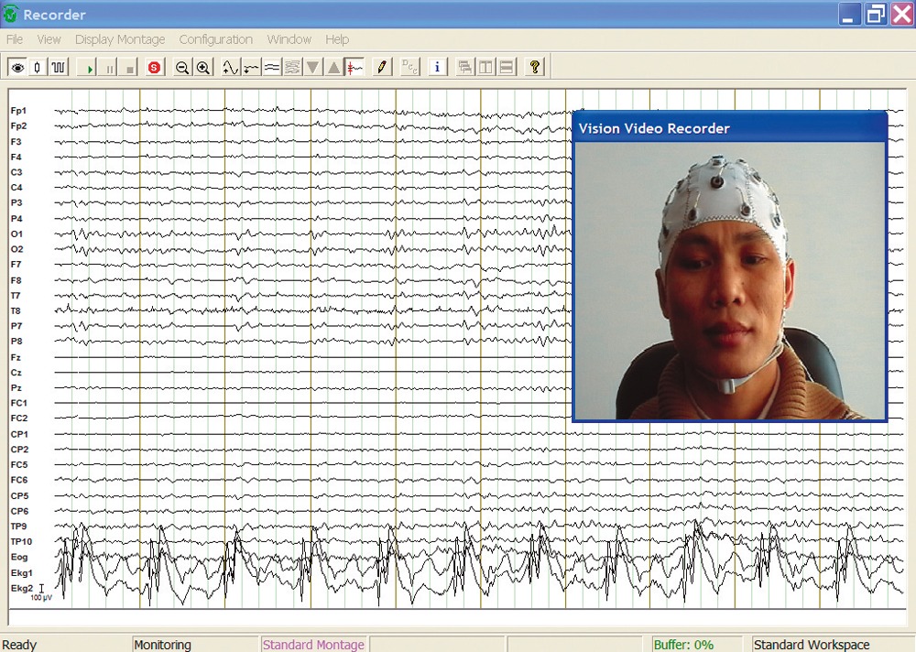Expand the Window menu
Screen dimensions: 916x652
[x=289, y=39]
